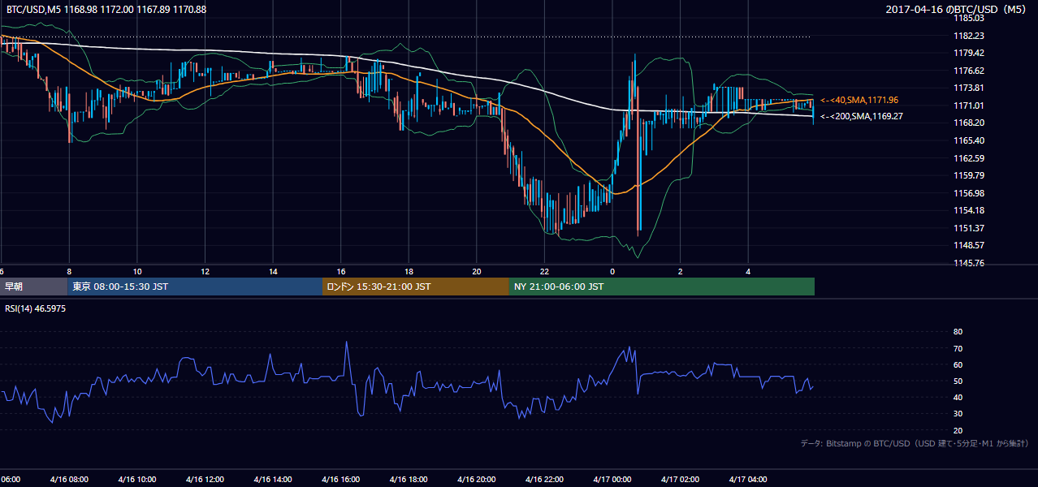
Task: Click the 2017-04-16 のBTC/USD (M5) title
Action: point(958,9)
